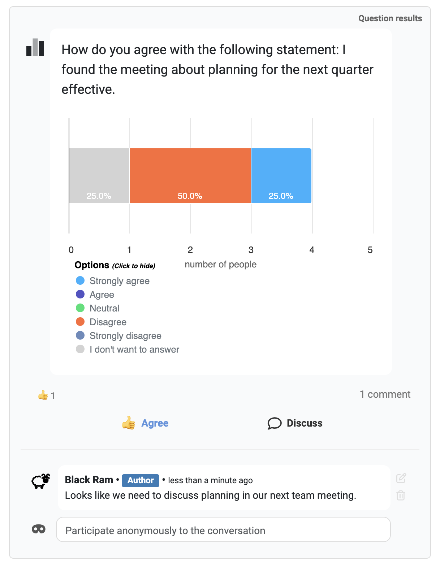Click the thumbs-up reaction count
Viewport: 440px width, 563px height.
pyautogui.click(x=47, y=396)
